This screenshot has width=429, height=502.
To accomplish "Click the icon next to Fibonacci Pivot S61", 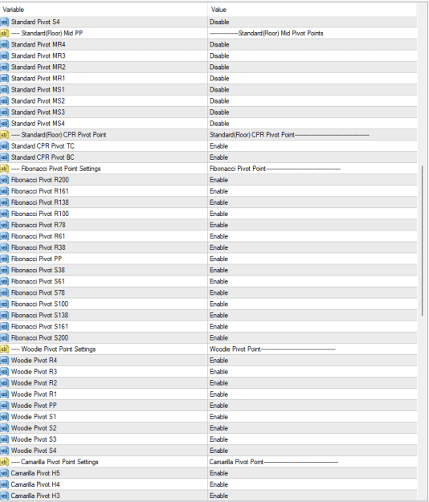I will point(5,281).
